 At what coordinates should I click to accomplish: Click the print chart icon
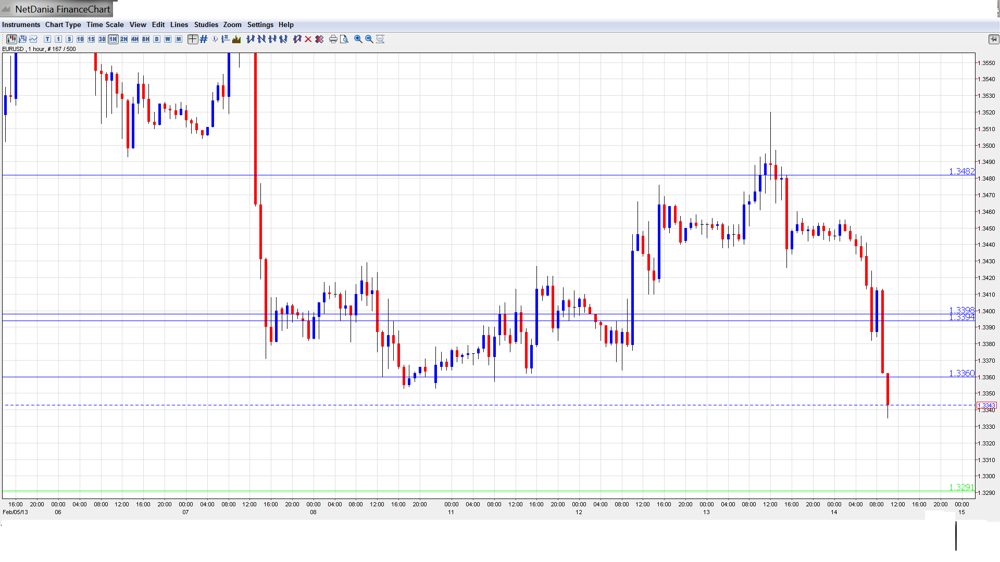(333, 39)
